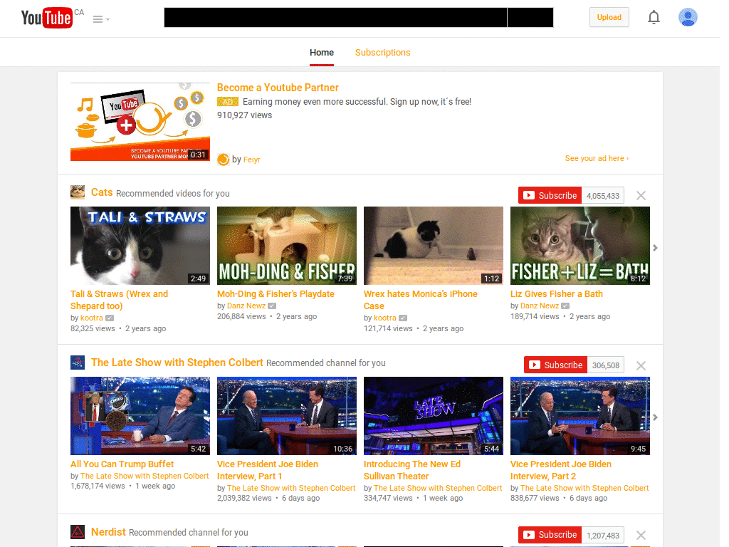The image size is (729, 547).
Task: Click verified badge beside Danz Newz under Liz Gives Fisher
Action: tap(565, 306)
